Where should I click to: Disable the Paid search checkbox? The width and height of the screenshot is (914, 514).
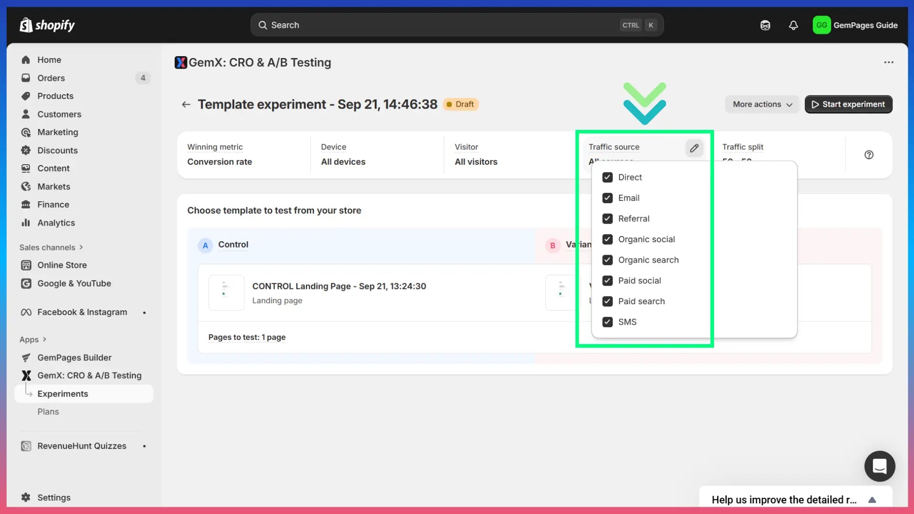click(607, 301)
